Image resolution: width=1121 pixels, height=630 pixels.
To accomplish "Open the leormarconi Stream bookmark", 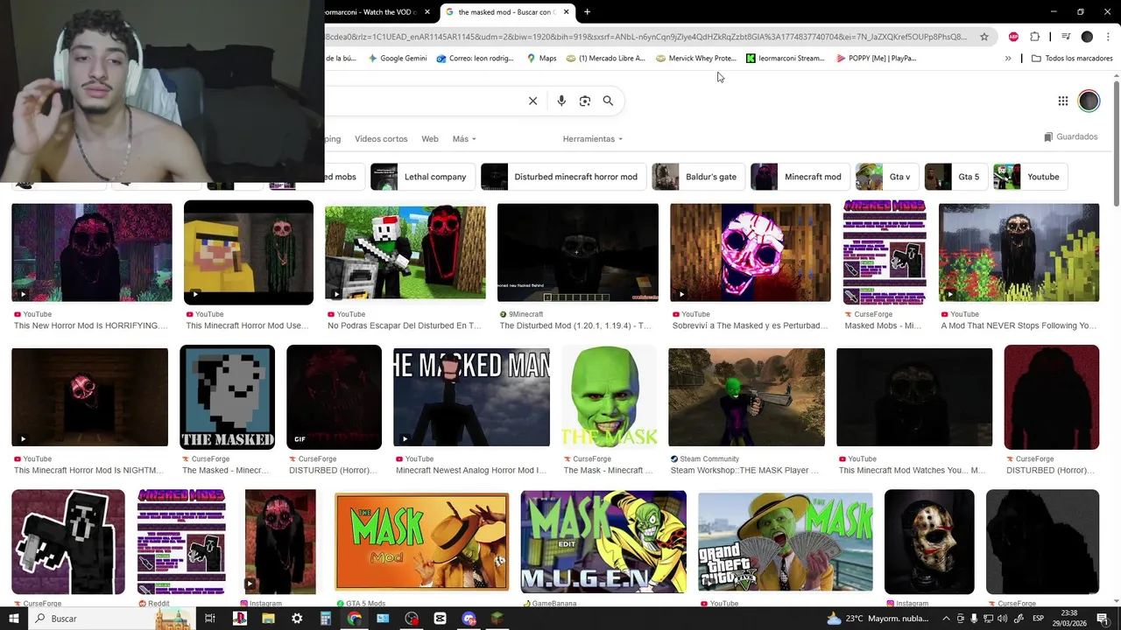I will pyautogui.click(x=786, y=59).
